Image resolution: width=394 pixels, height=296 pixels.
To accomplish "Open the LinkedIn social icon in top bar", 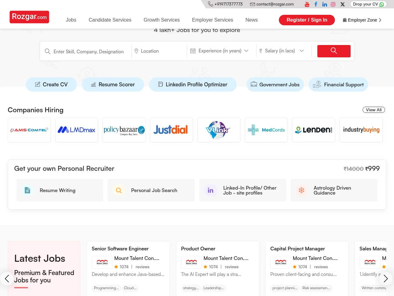I will click(324, 4).
